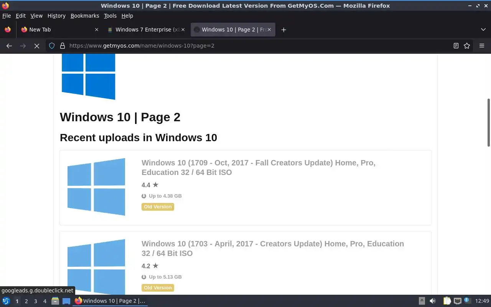Image resolution: width=491 pixels, height=307 pixels.
Task: Select Firefox window in taskbar
Action: (x=110, y=301)
